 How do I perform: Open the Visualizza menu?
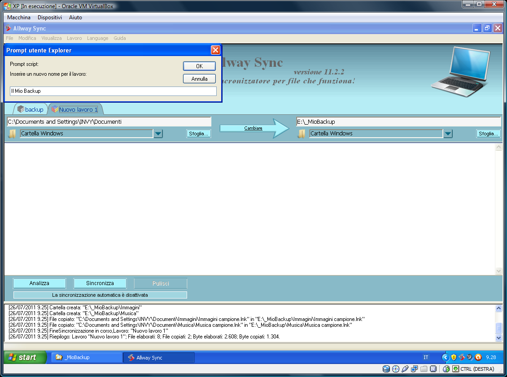(x=52, y=38)
